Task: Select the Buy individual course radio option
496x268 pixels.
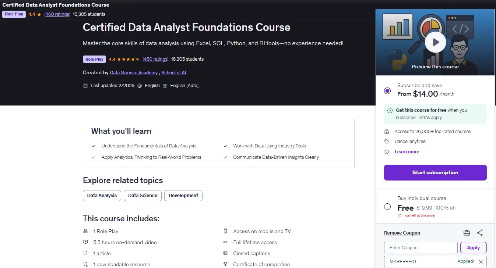Action: pyautogui.click(x=387, y=207)
